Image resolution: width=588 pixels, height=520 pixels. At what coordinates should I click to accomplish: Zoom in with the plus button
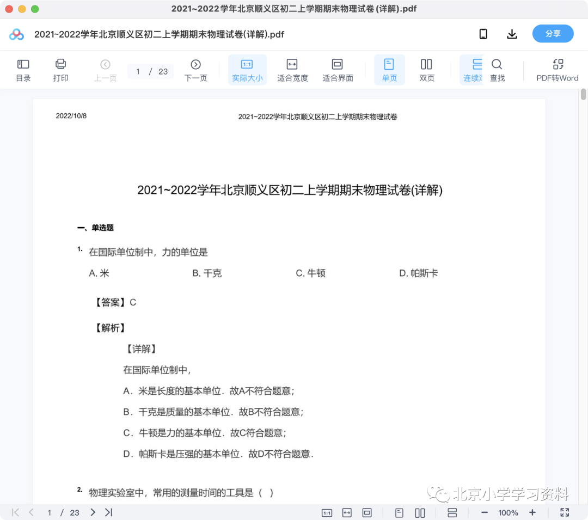[532, 512]
